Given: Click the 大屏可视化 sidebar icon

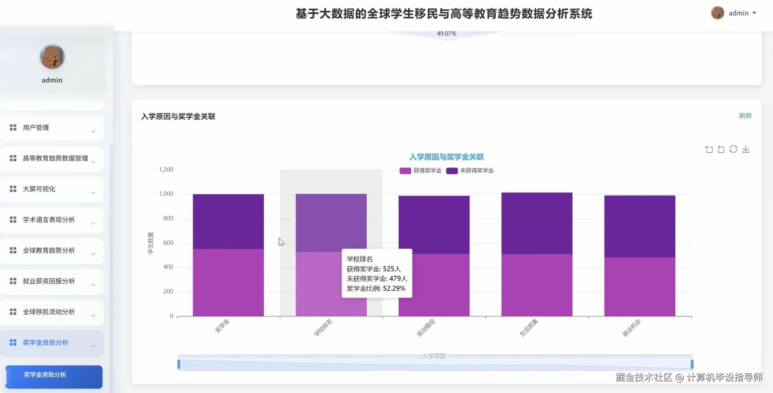Looking at the screenshot, I should click(x=13, y=189).
